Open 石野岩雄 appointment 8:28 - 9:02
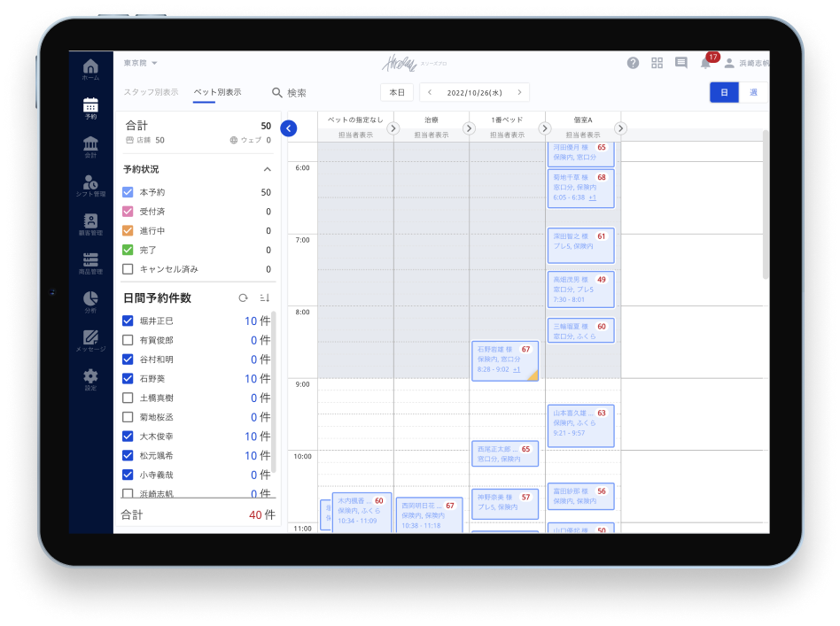This screenshot has height=626, width=840. (505, 360)
